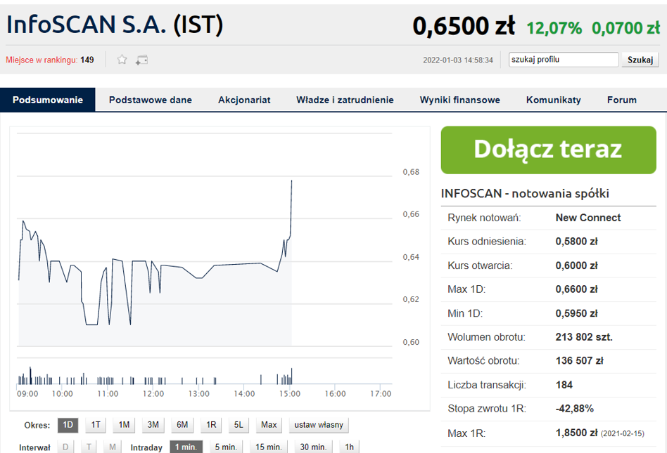Viewport: 667px width, 453px height.
Task: Click the price spike on the chart at 15:00
Action: click(x=291, y=181)
